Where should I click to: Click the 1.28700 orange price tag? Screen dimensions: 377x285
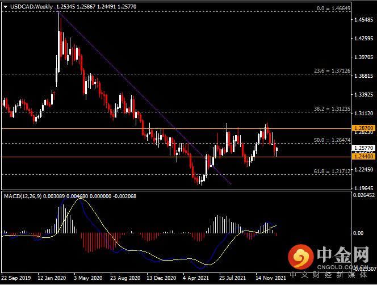[x=363, y=128]
